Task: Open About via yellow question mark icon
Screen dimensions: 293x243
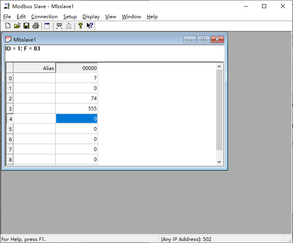Action: (80, 26)
